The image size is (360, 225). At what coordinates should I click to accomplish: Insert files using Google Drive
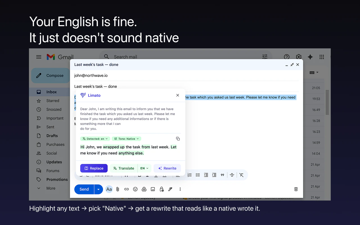click(144, 189)
